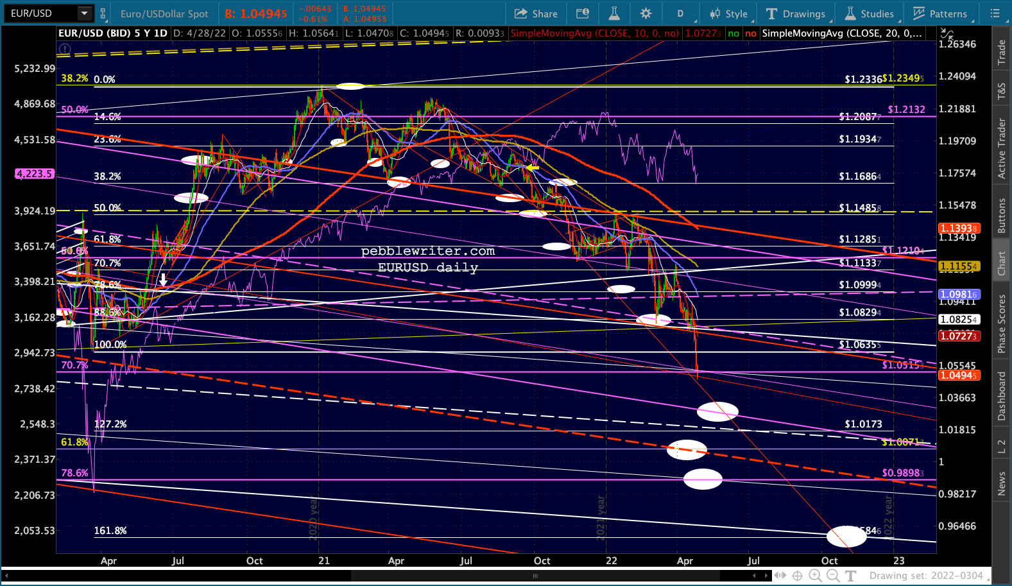Screen dimensions: 1012x586
Task: Open the Share menu
Action: [536, 13]
